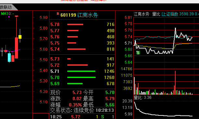The height and width of the screenshot is (119, 199).
Task: Switch to the 数联动 tab
Action: point(7,7)
